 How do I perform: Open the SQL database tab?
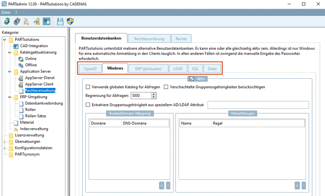pyautogui.click(x=195, y=69)
